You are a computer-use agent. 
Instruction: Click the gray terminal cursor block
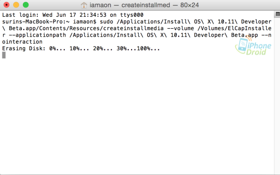point(4,55)
